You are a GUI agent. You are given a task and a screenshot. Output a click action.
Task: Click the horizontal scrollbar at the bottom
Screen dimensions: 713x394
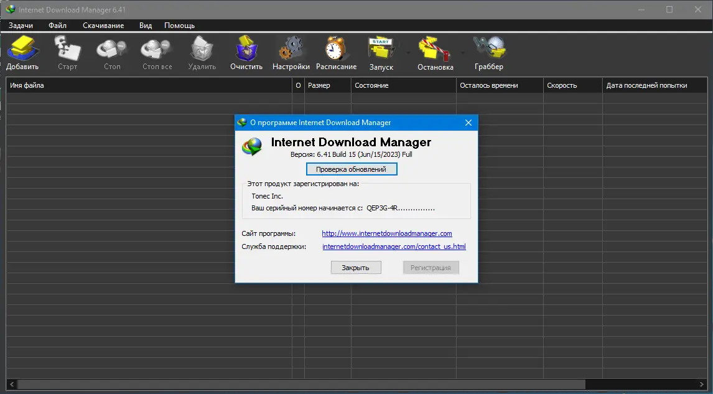pos(299,385)
